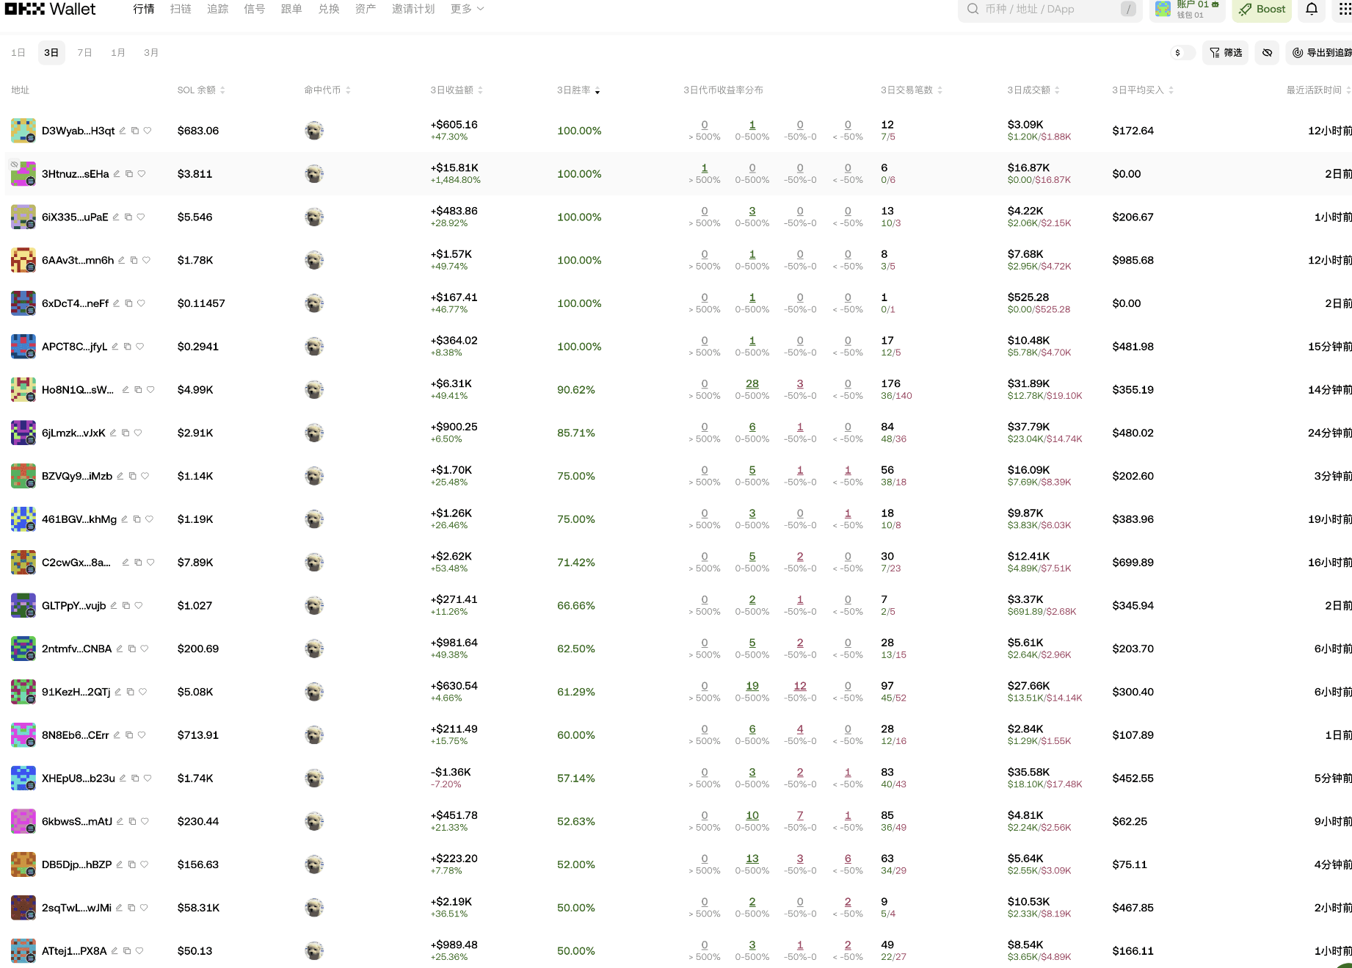Viewport: 1352px width, 968px height.
Task: Click the search magnifier icon
Action: 973,9
